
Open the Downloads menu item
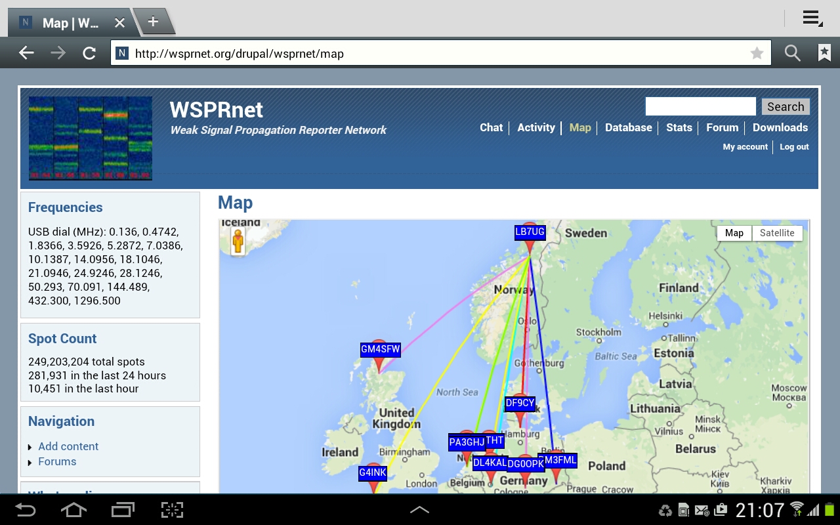(x=780, y=127)
